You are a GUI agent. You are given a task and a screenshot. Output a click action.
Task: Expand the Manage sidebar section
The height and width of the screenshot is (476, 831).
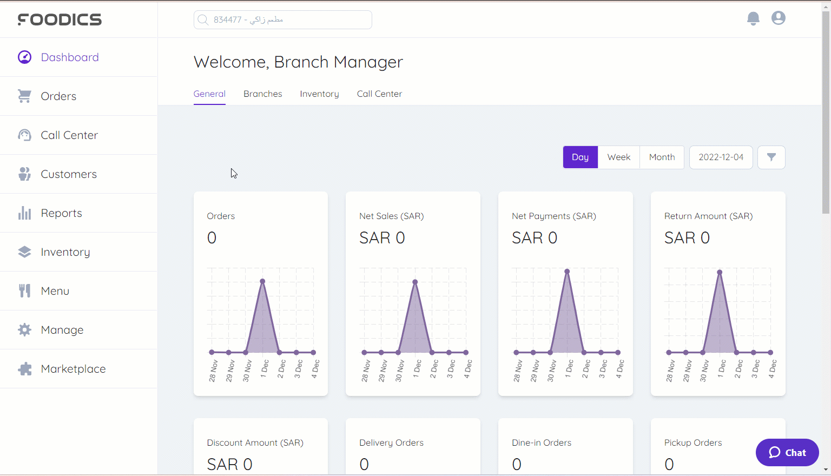coord(62,330)
